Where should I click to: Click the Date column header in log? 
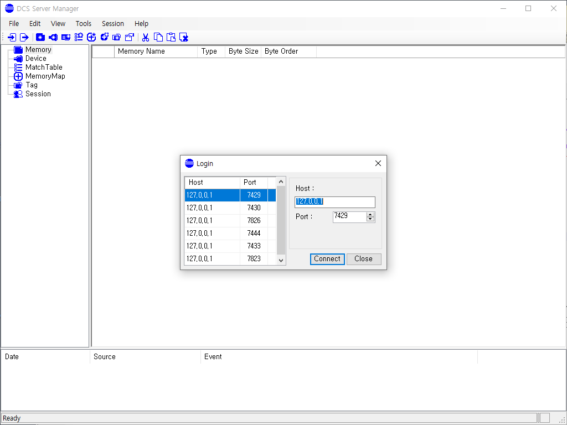(45, 357)
